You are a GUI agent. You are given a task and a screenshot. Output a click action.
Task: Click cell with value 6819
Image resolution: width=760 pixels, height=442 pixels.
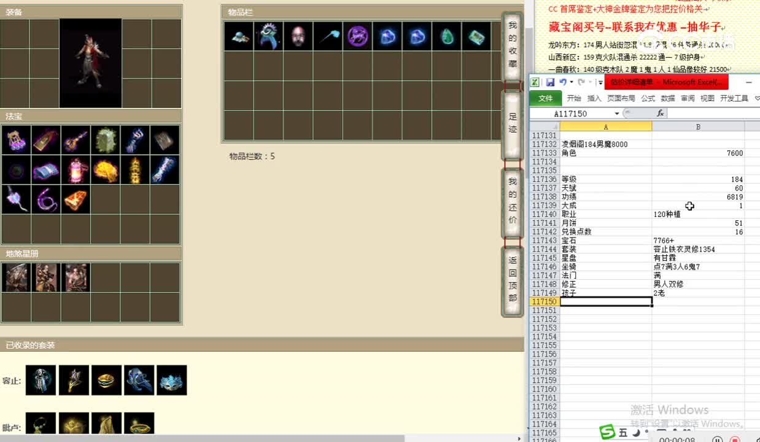tap(698, 197)
